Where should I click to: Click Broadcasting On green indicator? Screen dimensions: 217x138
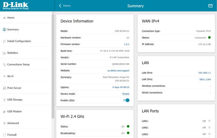(x=128, y=133)
